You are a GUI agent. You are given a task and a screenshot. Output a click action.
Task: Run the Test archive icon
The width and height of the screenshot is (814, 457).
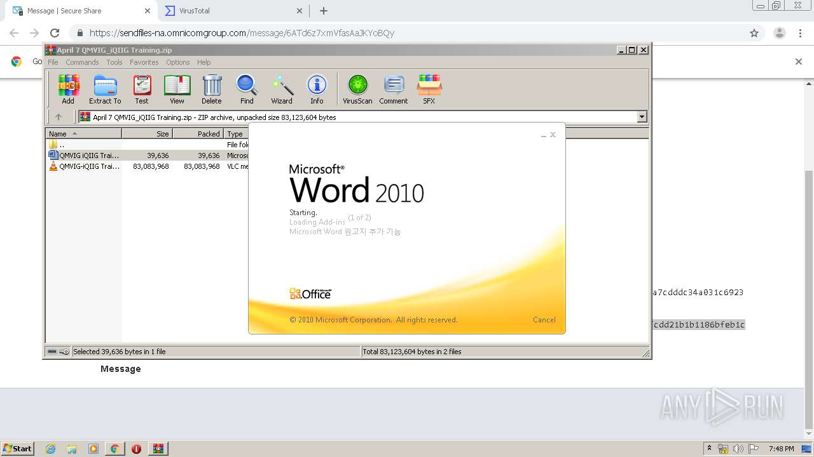(142, 89)
